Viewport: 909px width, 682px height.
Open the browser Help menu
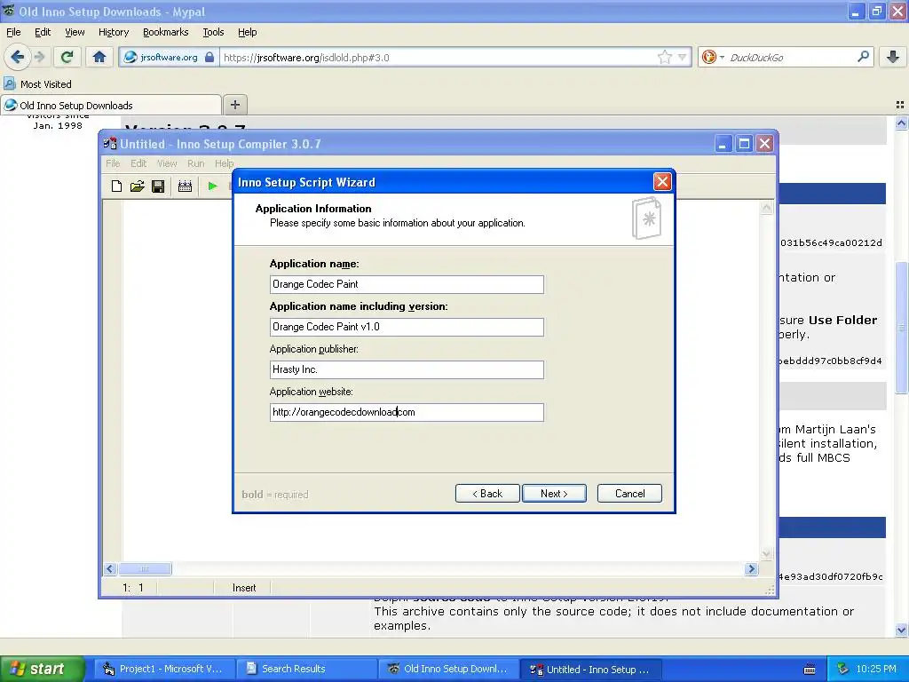coord(247,32)
